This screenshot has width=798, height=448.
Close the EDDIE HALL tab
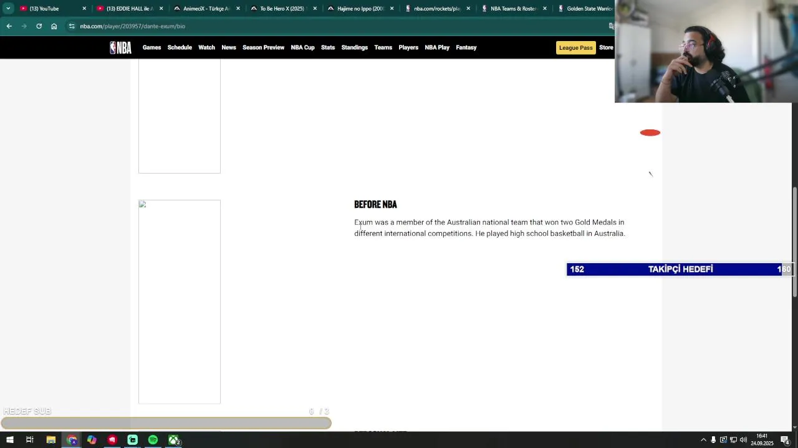(x=161, y=9)
